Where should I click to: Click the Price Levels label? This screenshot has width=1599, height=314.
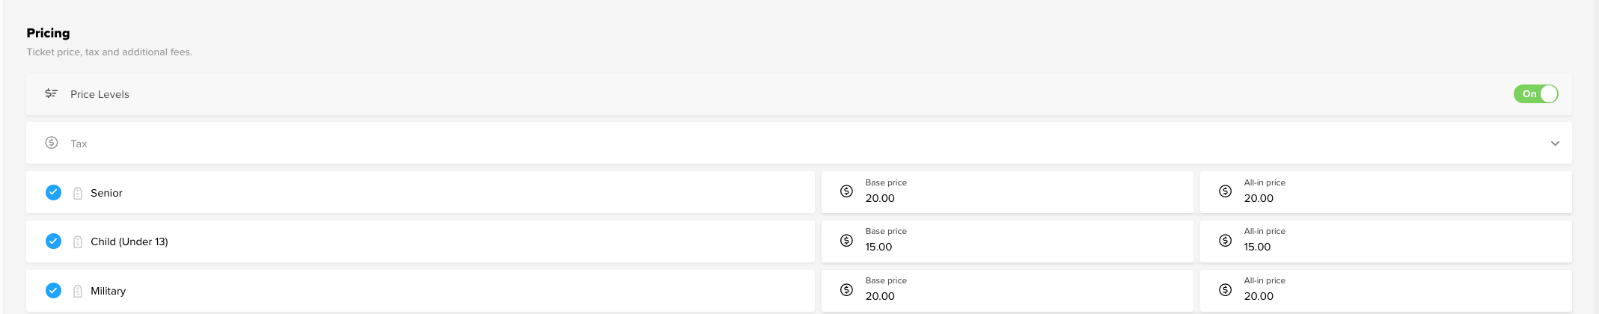(100, 94)
